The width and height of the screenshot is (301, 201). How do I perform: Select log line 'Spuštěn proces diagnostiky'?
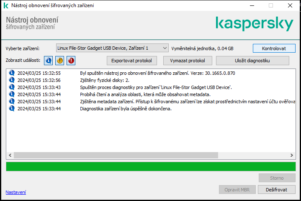pos(156,87)
